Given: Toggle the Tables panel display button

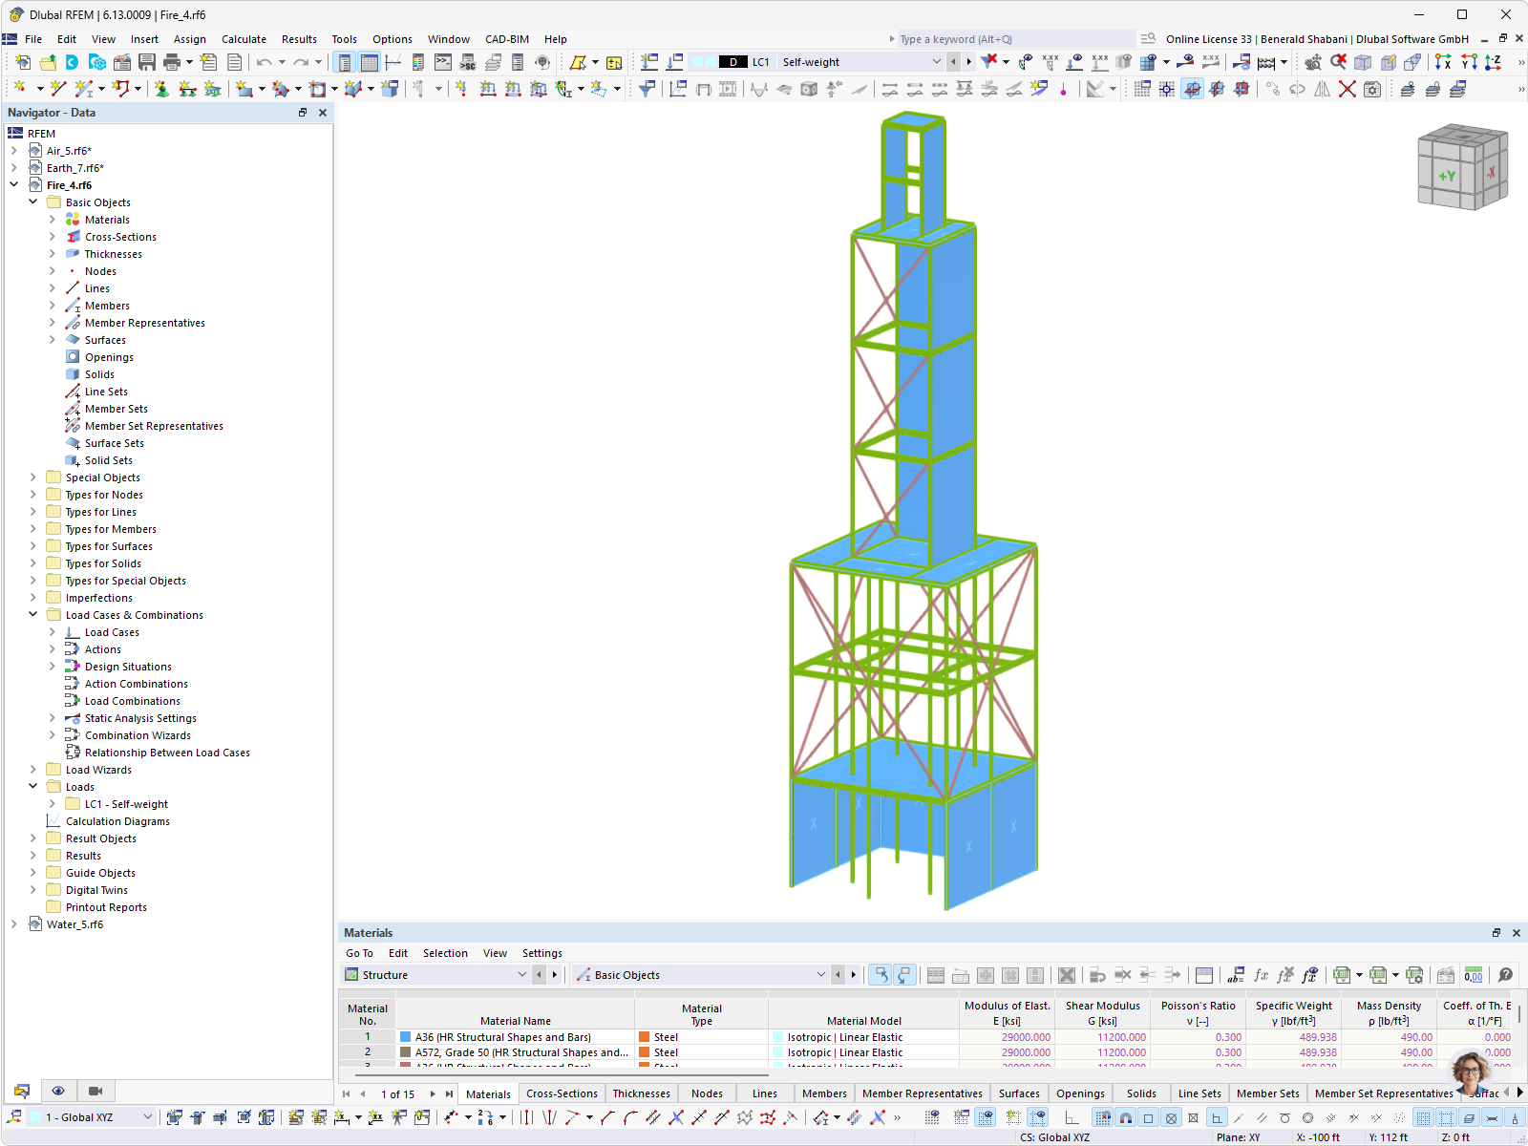Looking at the screenshot, I should 369,62.
